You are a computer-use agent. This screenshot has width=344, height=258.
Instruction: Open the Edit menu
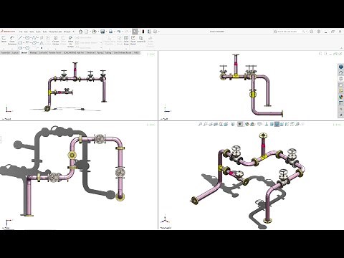click(26, 32)
